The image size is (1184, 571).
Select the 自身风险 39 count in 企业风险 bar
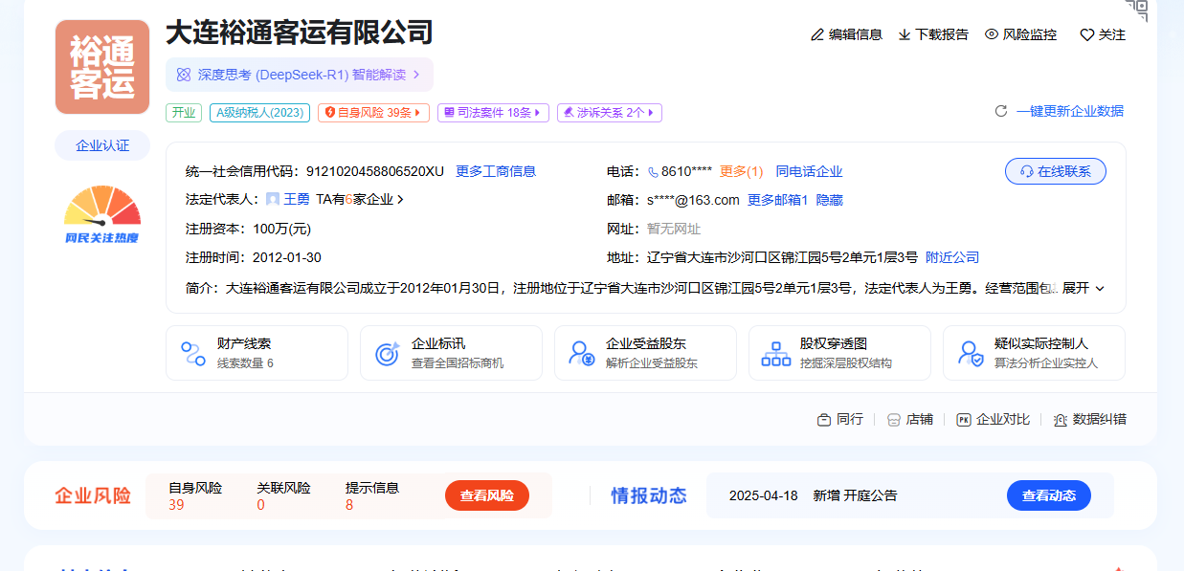click(195, 495)
